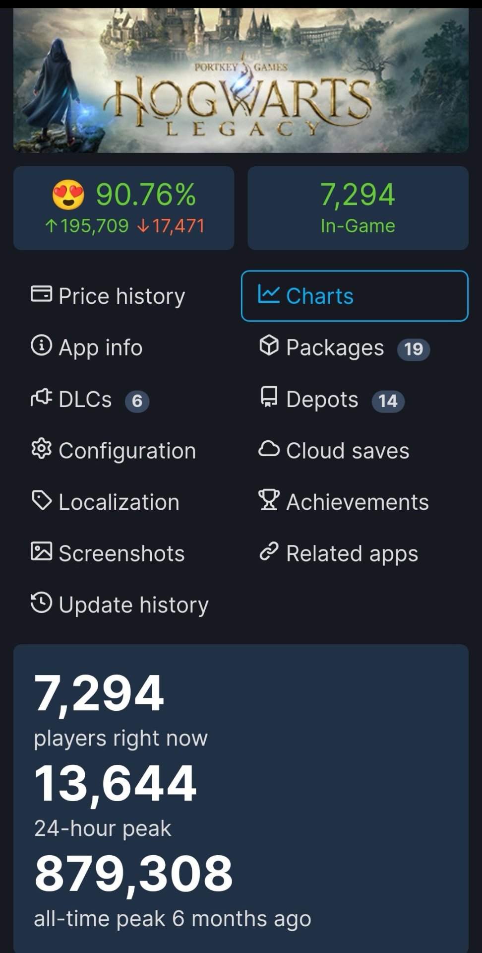Click the Achievements trophy icon
482x953 pixels.
[269, 500]
